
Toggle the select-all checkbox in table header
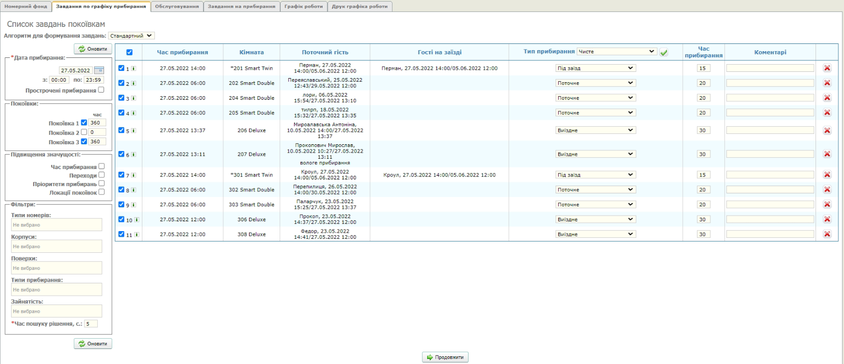[129, 52]
